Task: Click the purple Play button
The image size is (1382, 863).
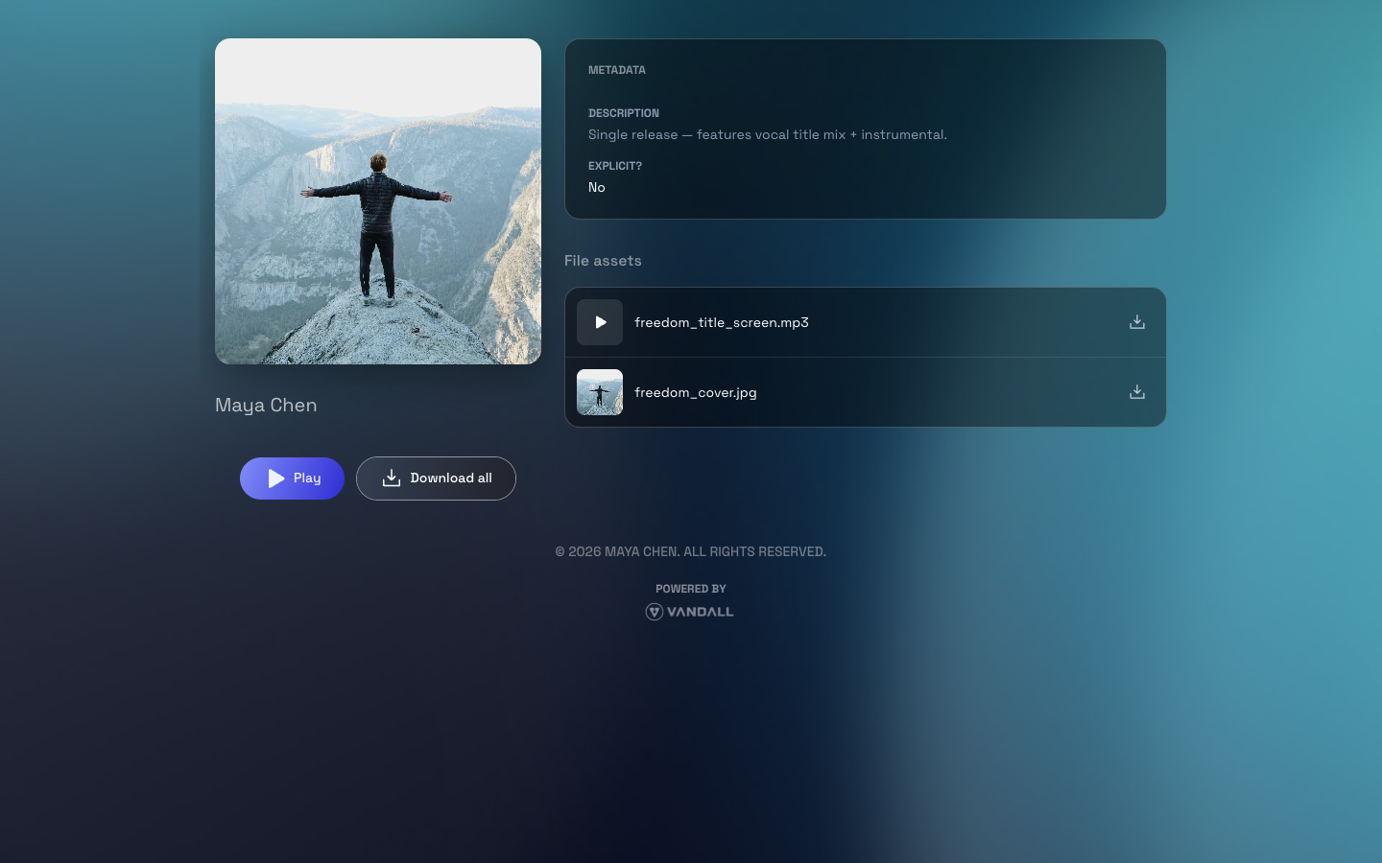Action: [292, 478]
